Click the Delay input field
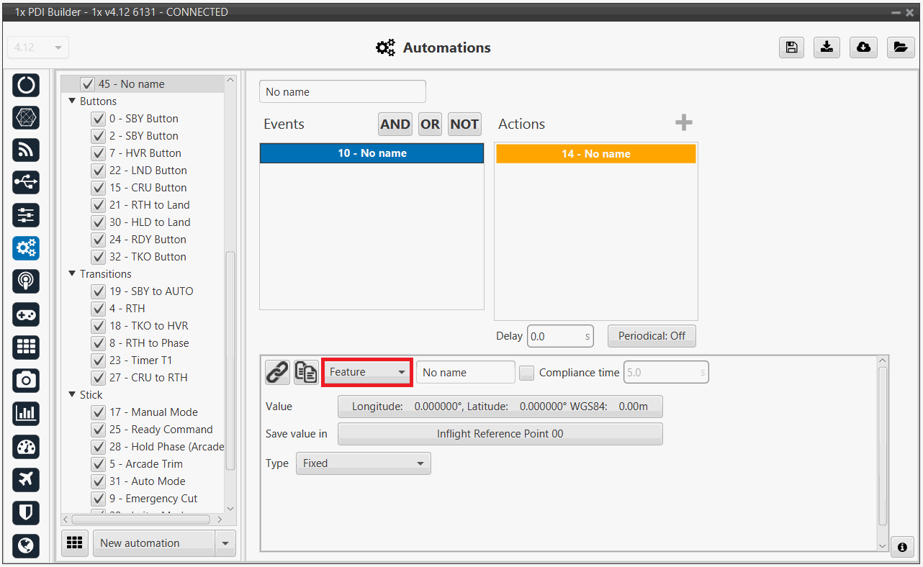Image resolution: width=923 pixels, height=567 pixels. pyautogui.click(x=555, y=336)
